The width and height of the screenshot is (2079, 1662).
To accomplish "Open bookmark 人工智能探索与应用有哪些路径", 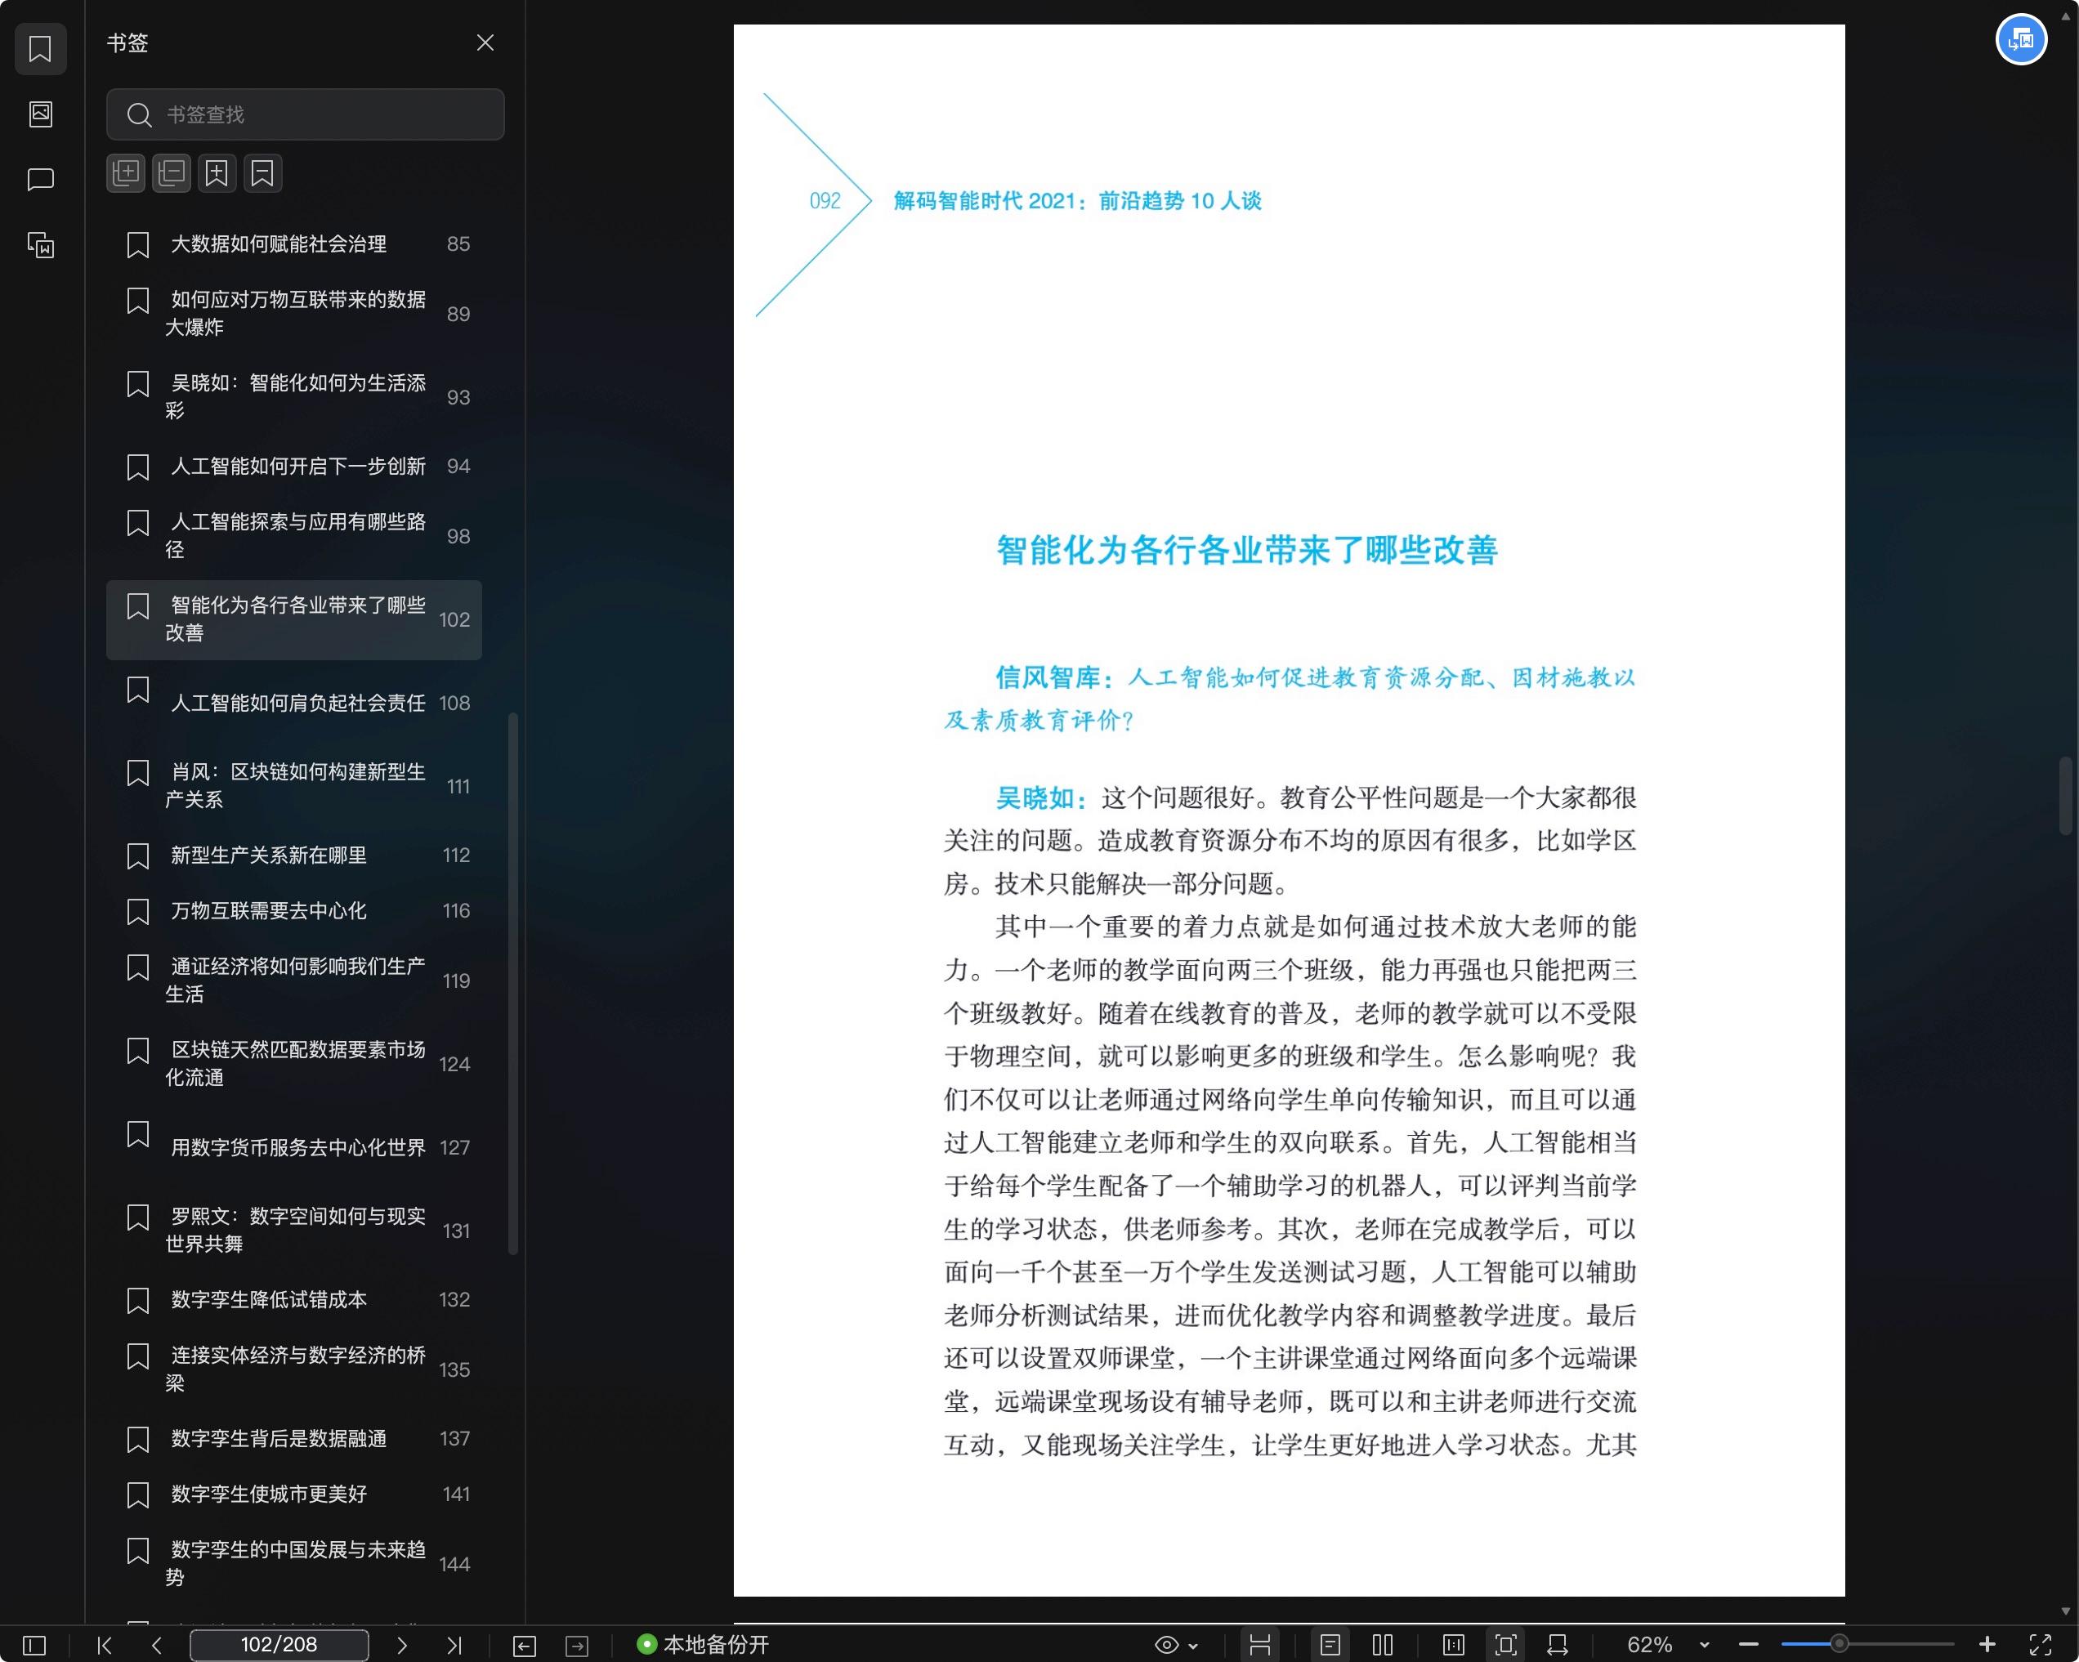I will [x=294, y=535].
